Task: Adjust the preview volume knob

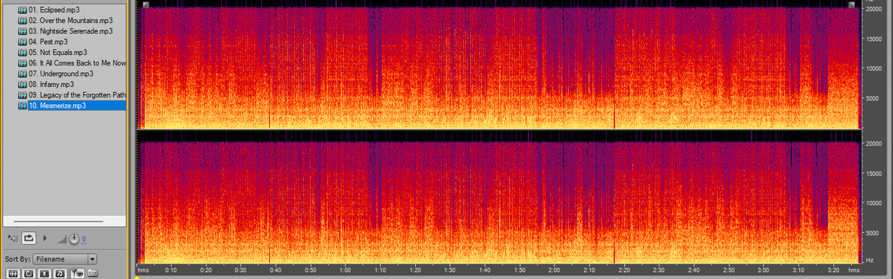Action: click(x=74, y=239)
